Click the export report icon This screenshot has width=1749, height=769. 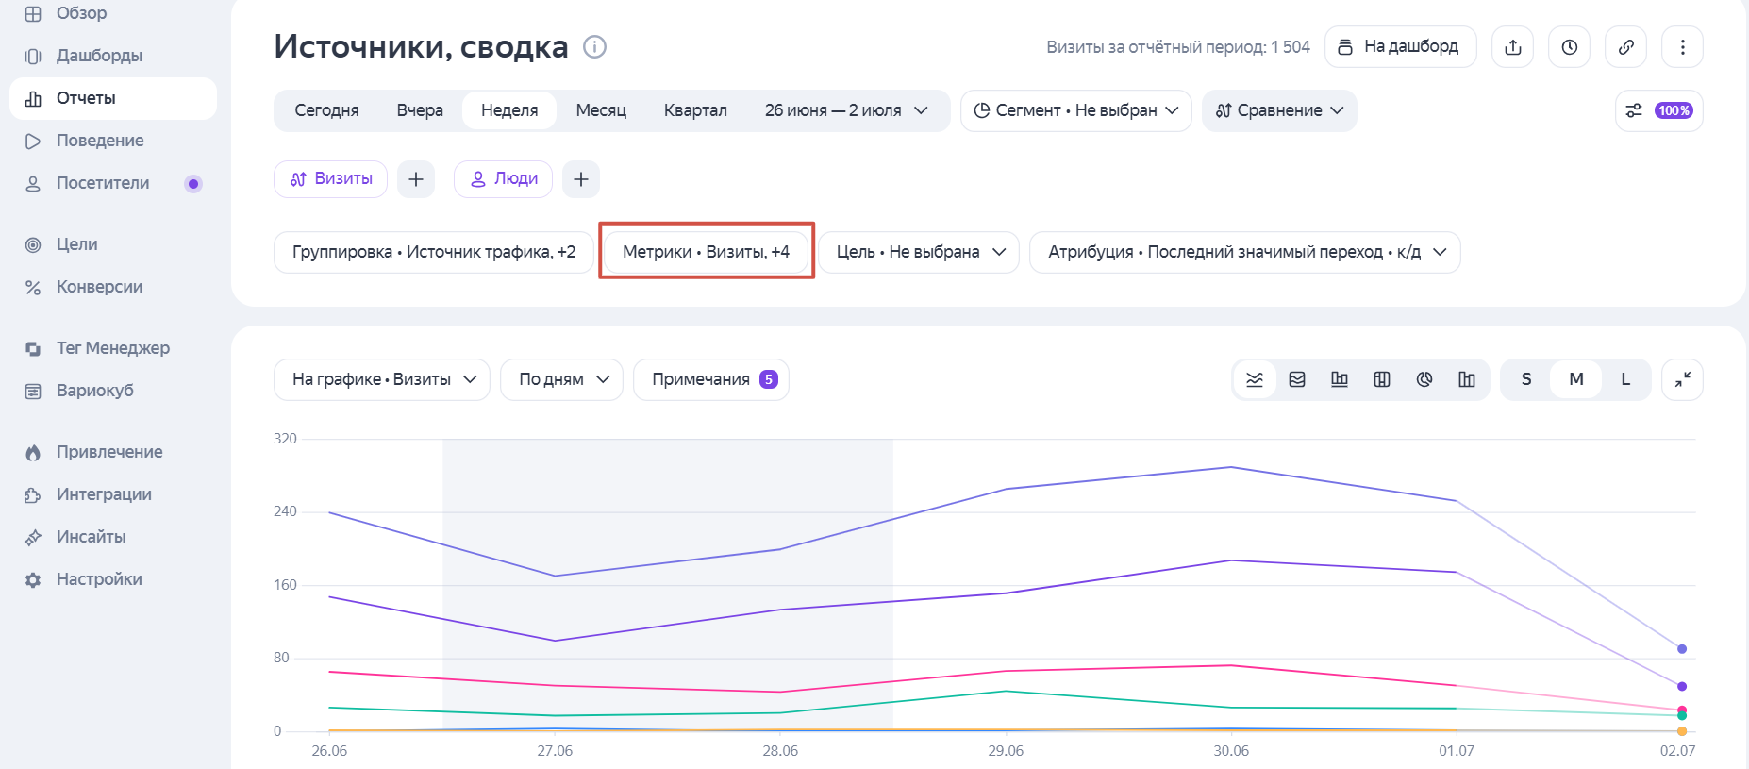[1512, 47]
